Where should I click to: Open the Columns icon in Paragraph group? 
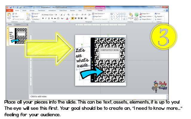pyautogui.click(x=86, y=18)
